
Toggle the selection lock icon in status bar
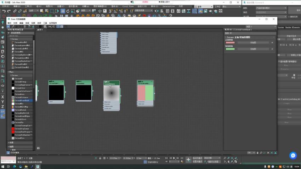pyautogui.click(x=100, y=158)
